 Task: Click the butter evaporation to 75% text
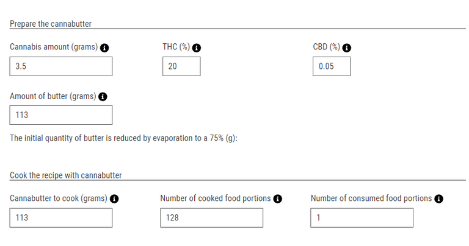(123, 138)
